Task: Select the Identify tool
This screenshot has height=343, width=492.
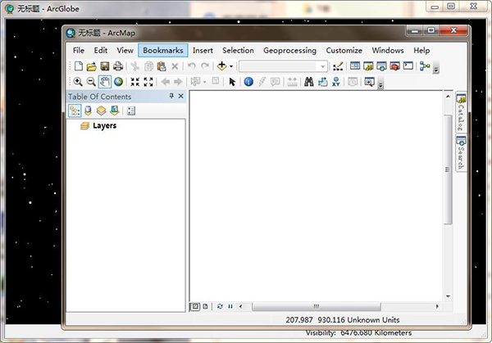Action: click(x=248, y=82)
